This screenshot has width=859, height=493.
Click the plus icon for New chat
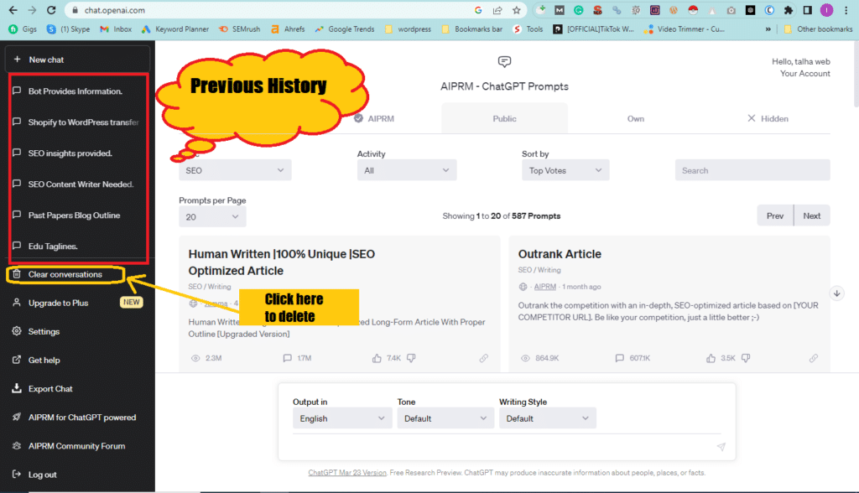17,60
